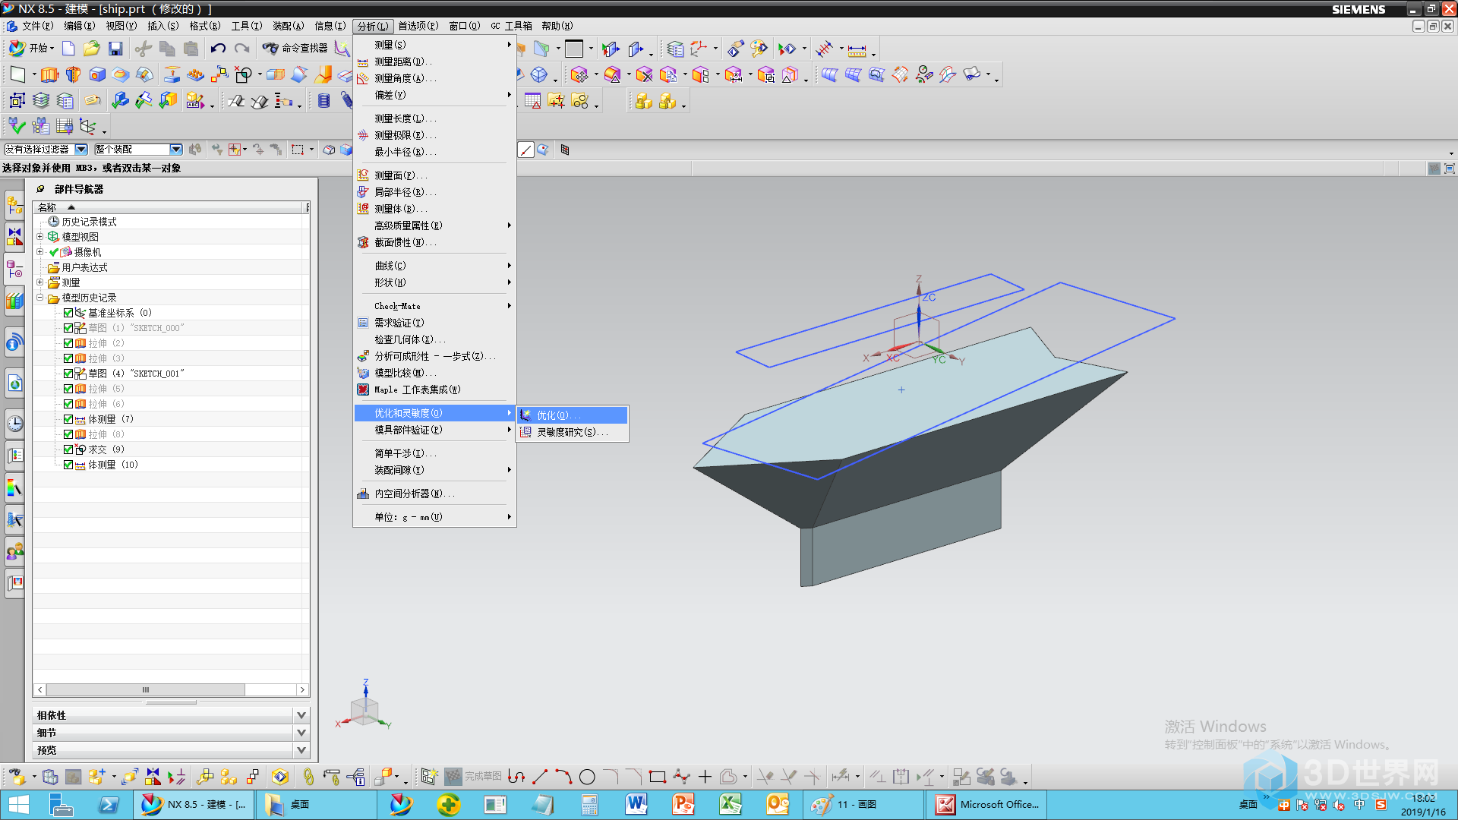Switch to the 11 - 画图 taskbar window
Image resolution: width=1458 pixels, height=820 pixels.
point(863,804)
